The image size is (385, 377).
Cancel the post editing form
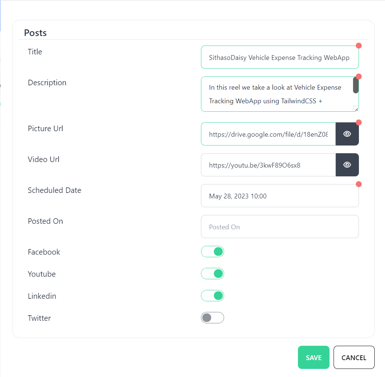click(354, 358)
